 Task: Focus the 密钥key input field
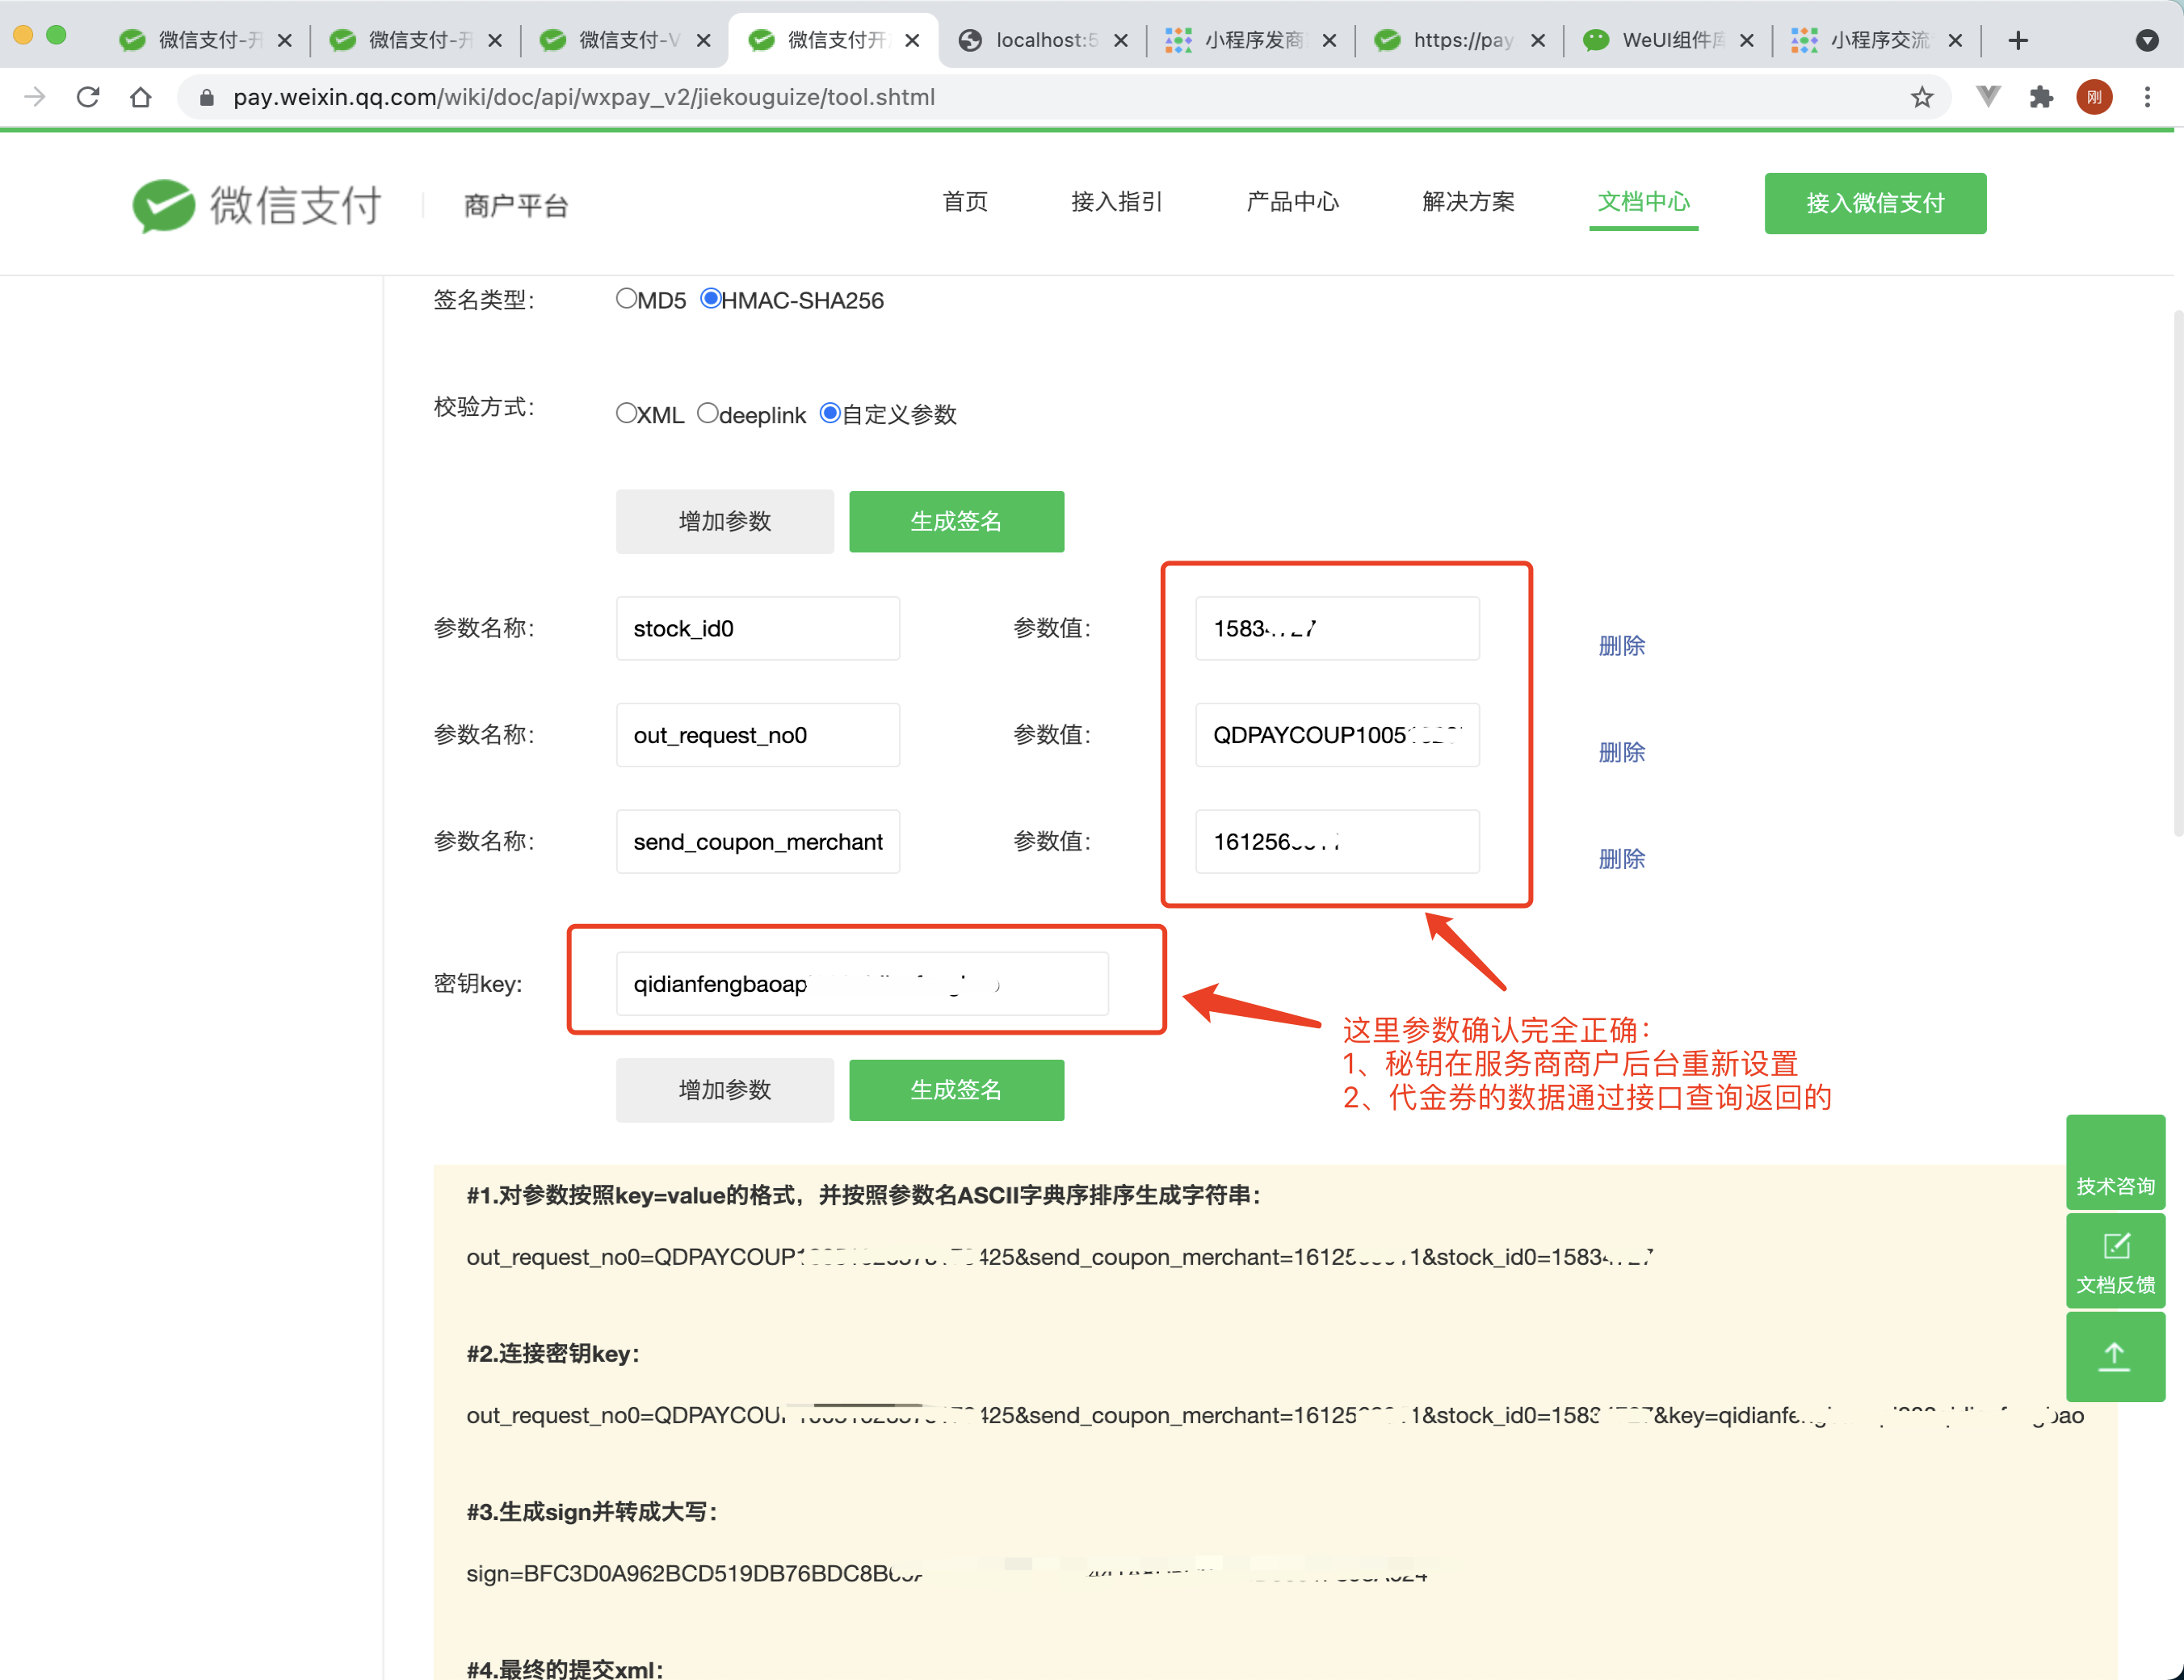(x=861, y=983)
